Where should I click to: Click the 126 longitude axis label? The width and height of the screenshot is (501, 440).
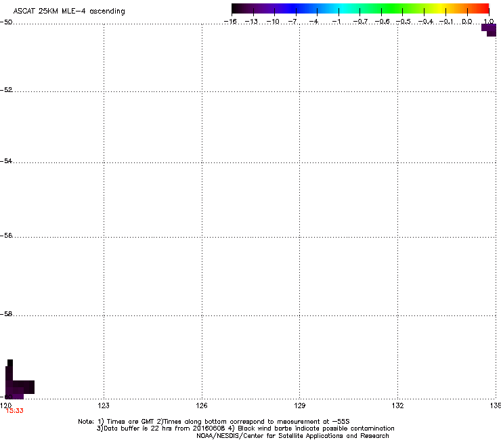tap(202, 405)
